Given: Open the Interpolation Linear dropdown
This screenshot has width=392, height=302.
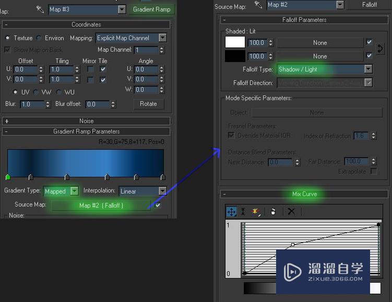Looking at the screenshot, I should coord(162,191).
